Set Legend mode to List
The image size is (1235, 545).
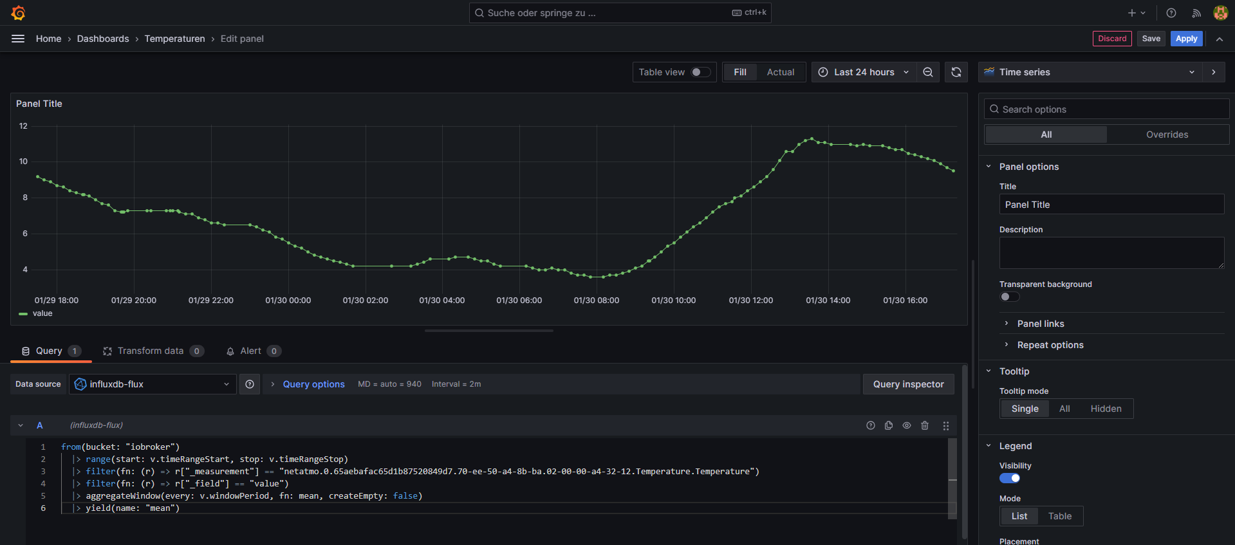(x=1019, y=516)
